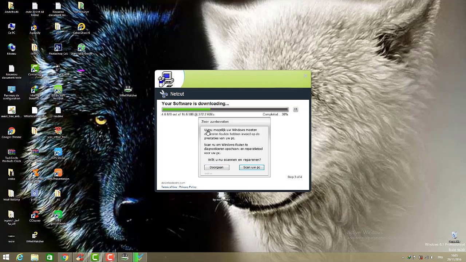Select the folder named 55
The image size is (466, 262).
(x=58, y=195)
